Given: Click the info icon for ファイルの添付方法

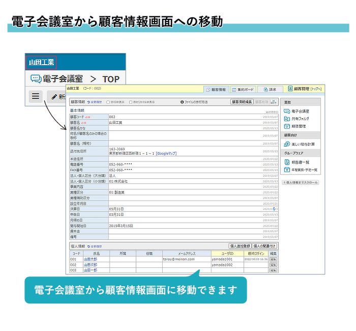Looking at the screenshot, I should click(x=182, y=102).
